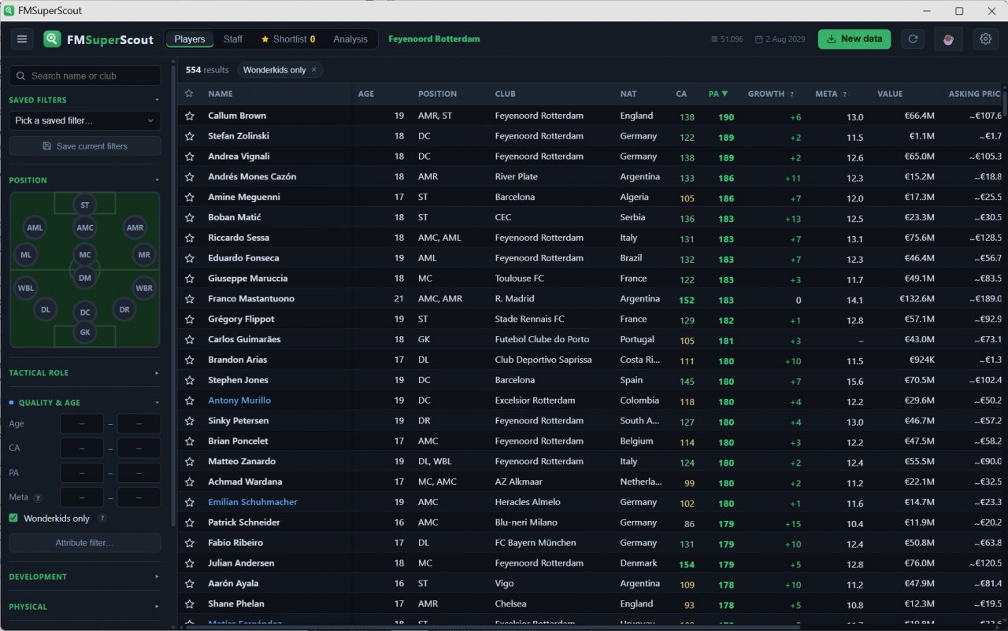Star the Boban Matić row
Image resolution: width=1008 pixels, height=631 pixels.
tap(189, 217)
